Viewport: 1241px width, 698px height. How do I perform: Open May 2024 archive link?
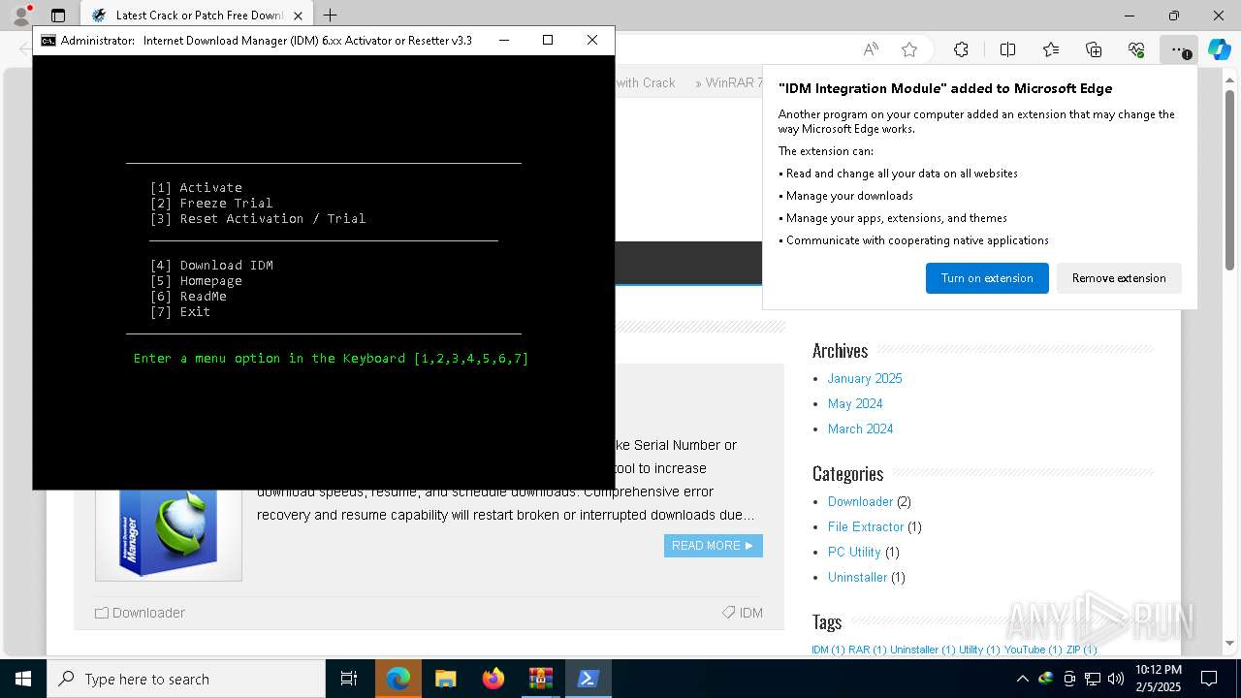[855, 403]
